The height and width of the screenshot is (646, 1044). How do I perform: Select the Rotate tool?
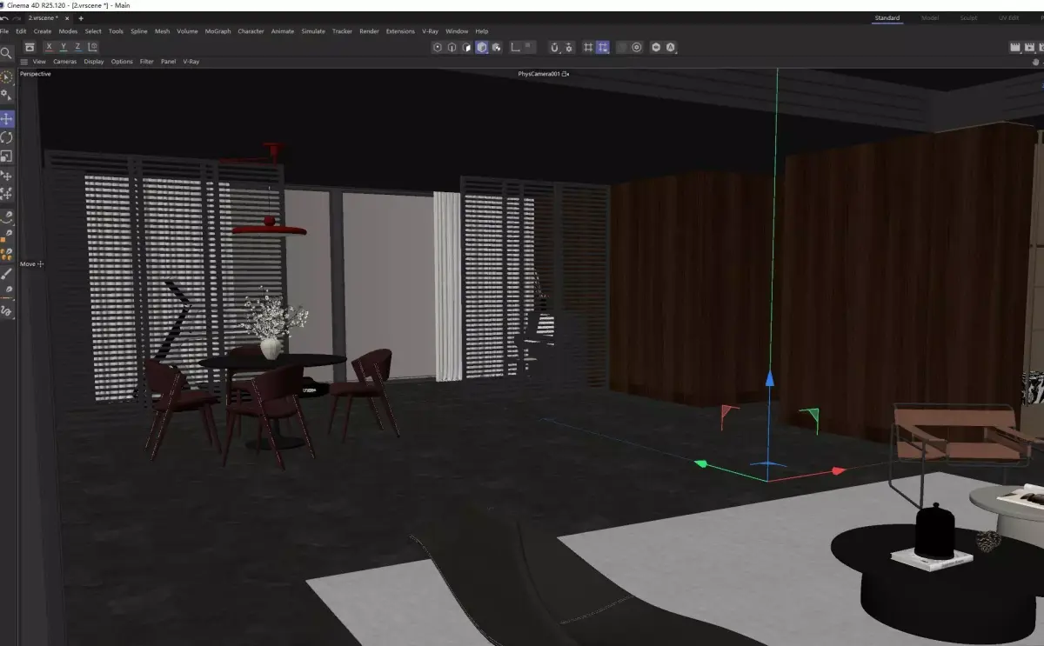tap(6, 137)
